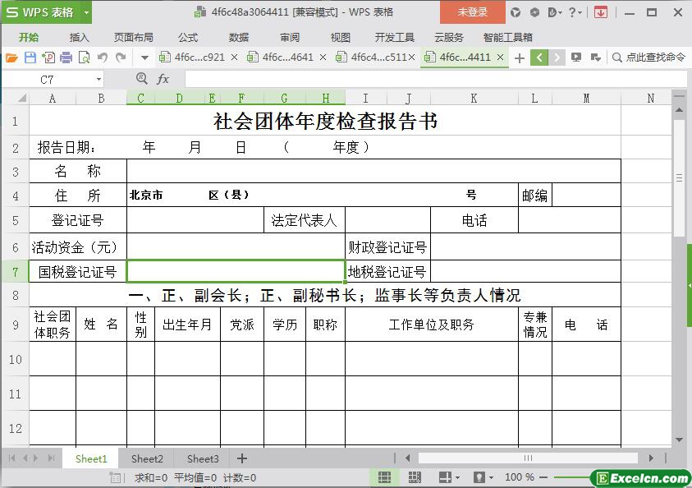The width and height of the screenshot is (692, 488).
Task: Expand the Name Box dropdown arrow
Action: (x=99, y=79)
